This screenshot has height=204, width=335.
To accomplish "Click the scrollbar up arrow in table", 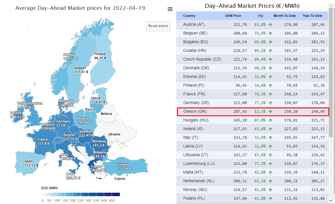I will click(x=331, y=4).
